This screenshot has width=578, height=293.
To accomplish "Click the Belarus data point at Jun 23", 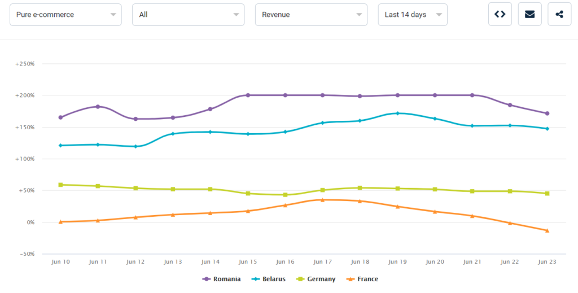I will click(547, 129).
